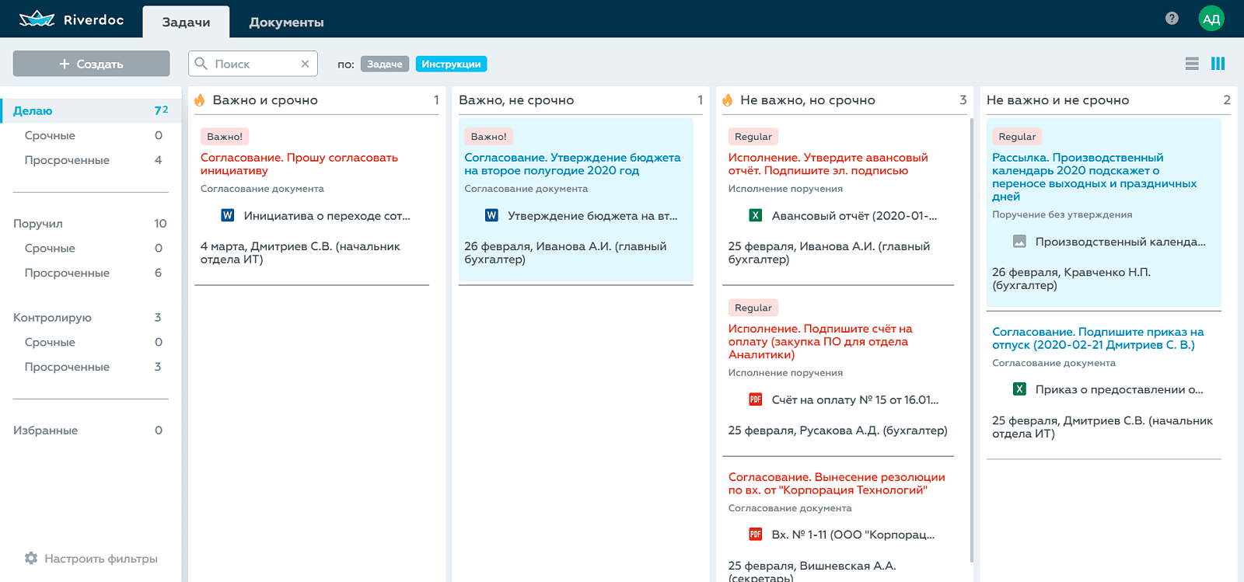Open the Задачи tab

coord(186,22)
